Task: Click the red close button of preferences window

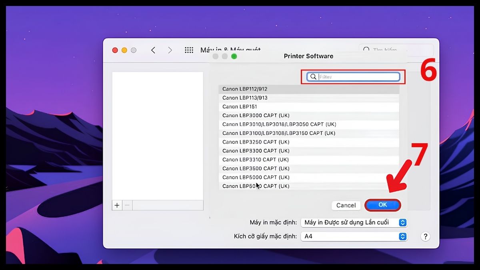Action: point(115,50)
